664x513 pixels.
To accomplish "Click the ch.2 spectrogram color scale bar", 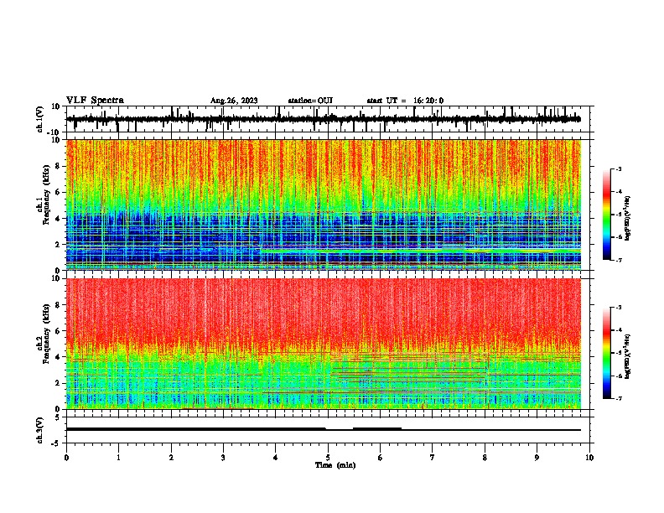I will 606,353.
